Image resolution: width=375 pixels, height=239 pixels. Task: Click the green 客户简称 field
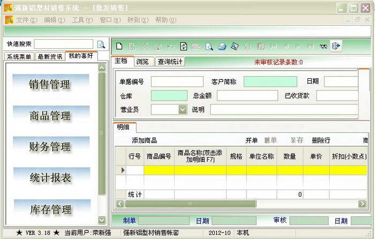point(271,81)
